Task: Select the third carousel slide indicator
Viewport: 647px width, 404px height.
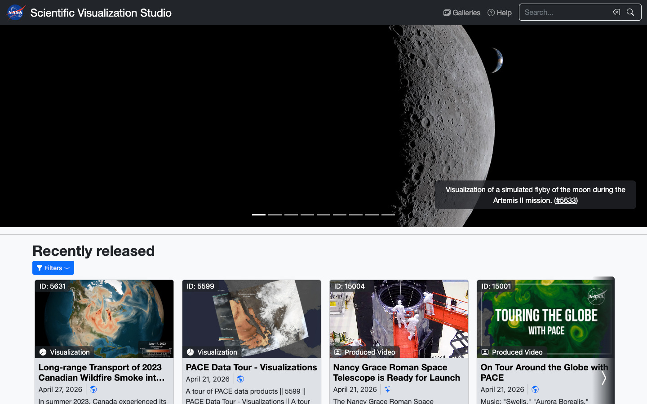Action: click(x=291, y=215)
